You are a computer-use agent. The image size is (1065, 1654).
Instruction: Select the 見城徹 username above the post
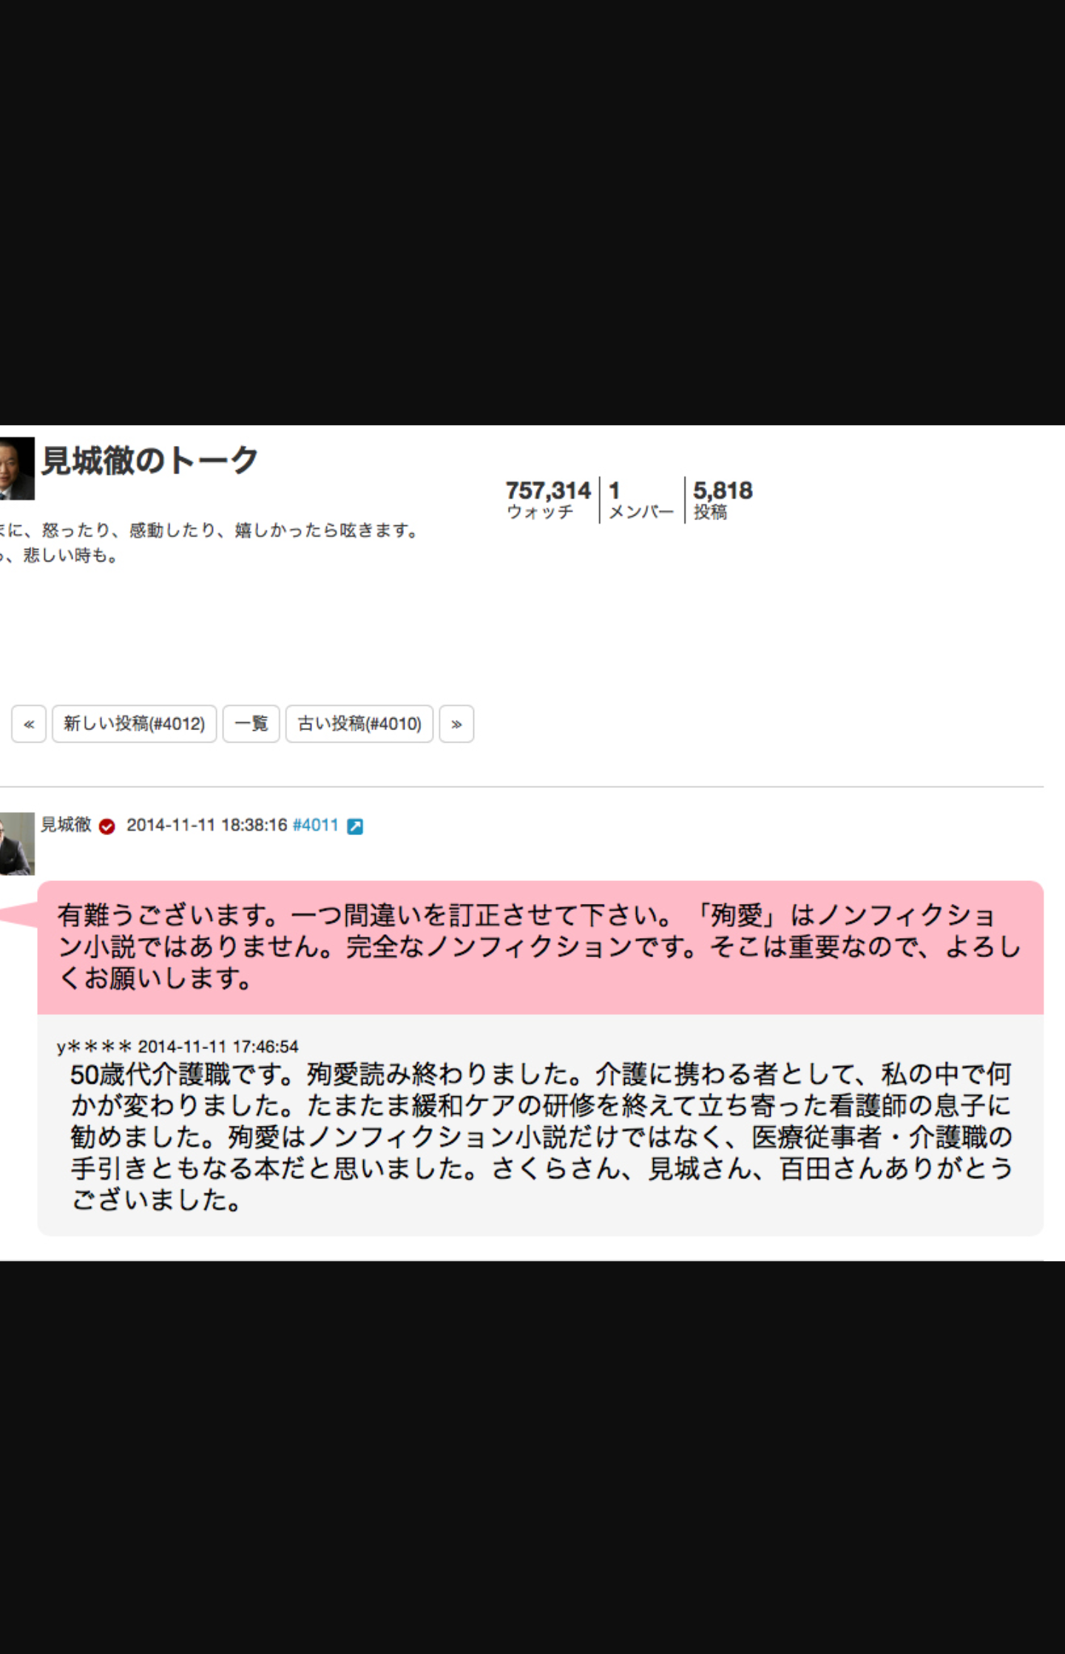(66, 825)
